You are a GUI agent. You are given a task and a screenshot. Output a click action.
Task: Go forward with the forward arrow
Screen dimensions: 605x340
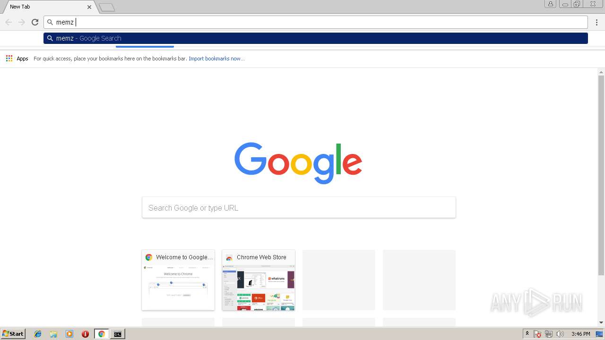click(22, 22)
